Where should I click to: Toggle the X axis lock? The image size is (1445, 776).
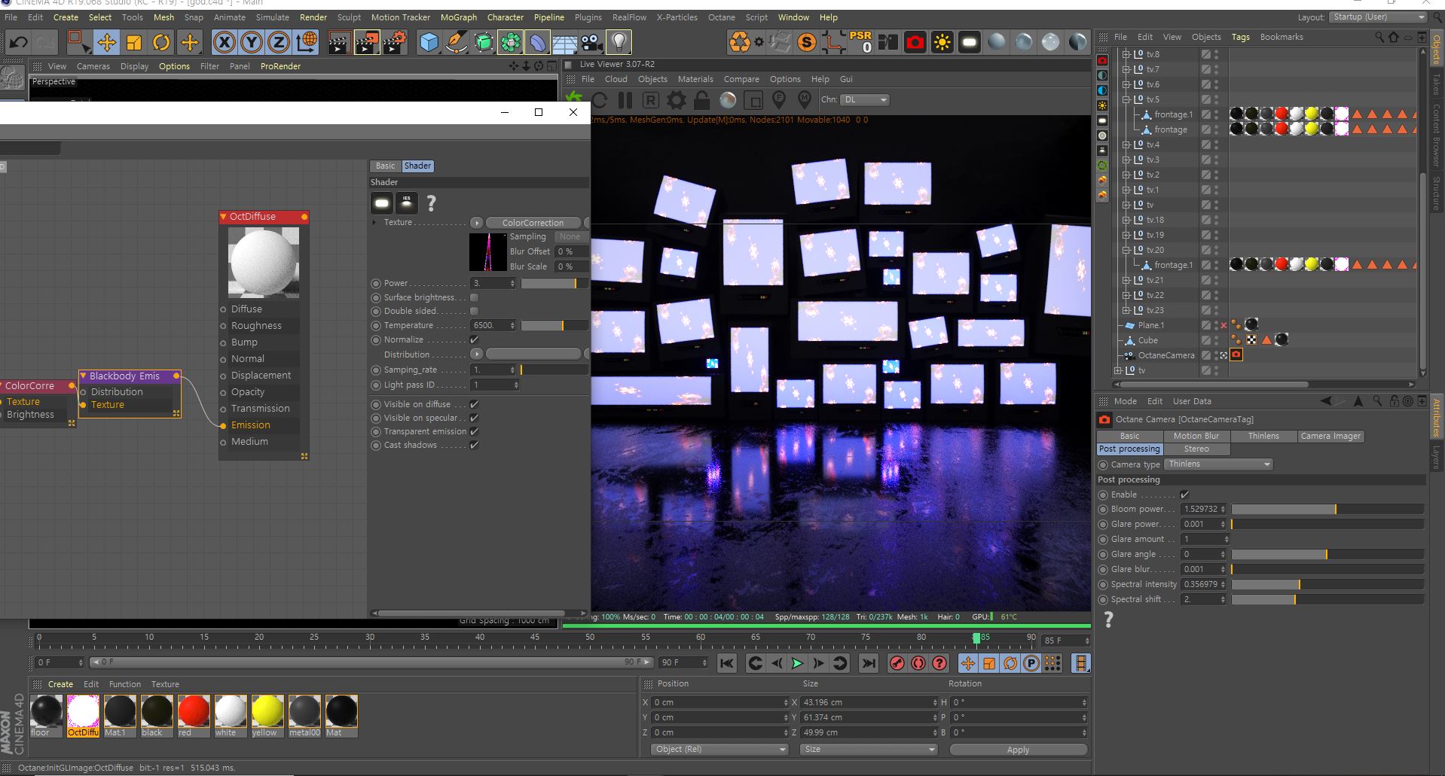coord(224,42)
